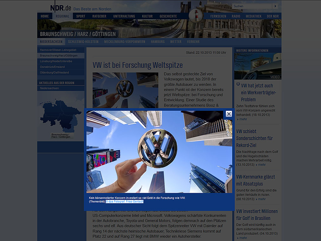Open DER NDR page

(273, 16)
